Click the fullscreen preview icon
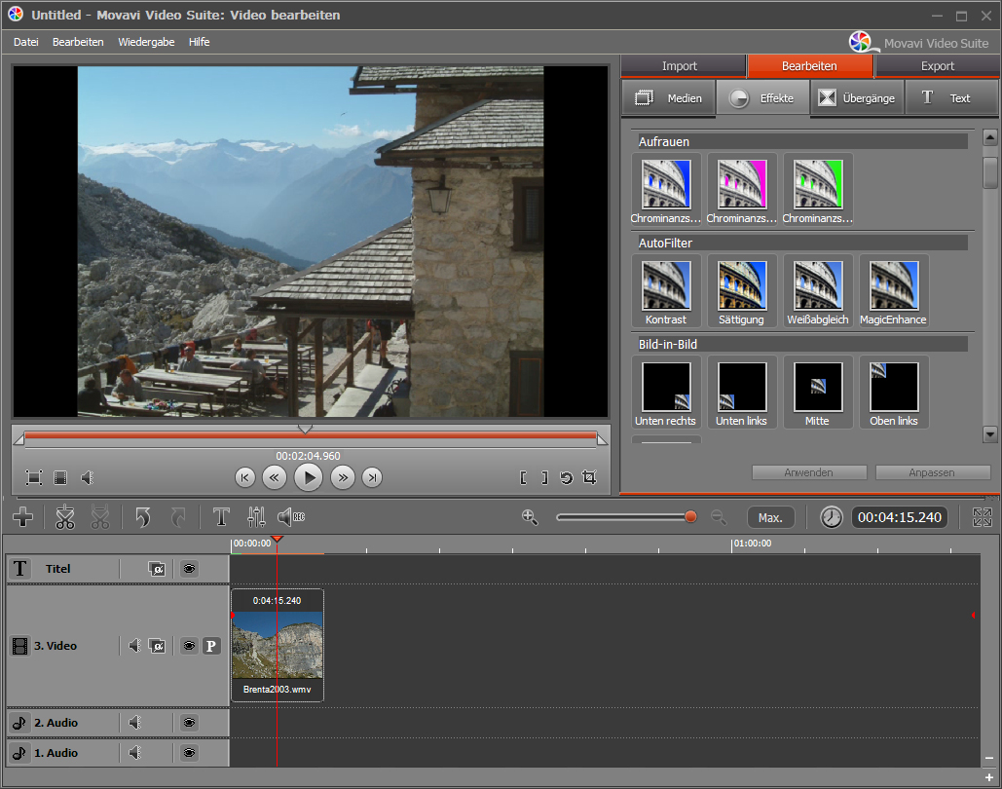1002x789 pixels. coord(34,477)
